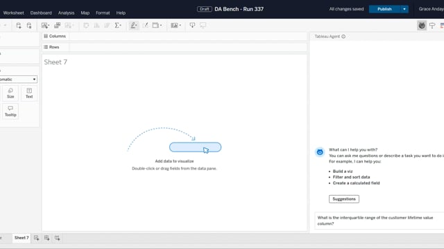Click the Sheet 7 title text
Image resolution: width=444 pixels, height=249 pixels.
coord(55,62)
